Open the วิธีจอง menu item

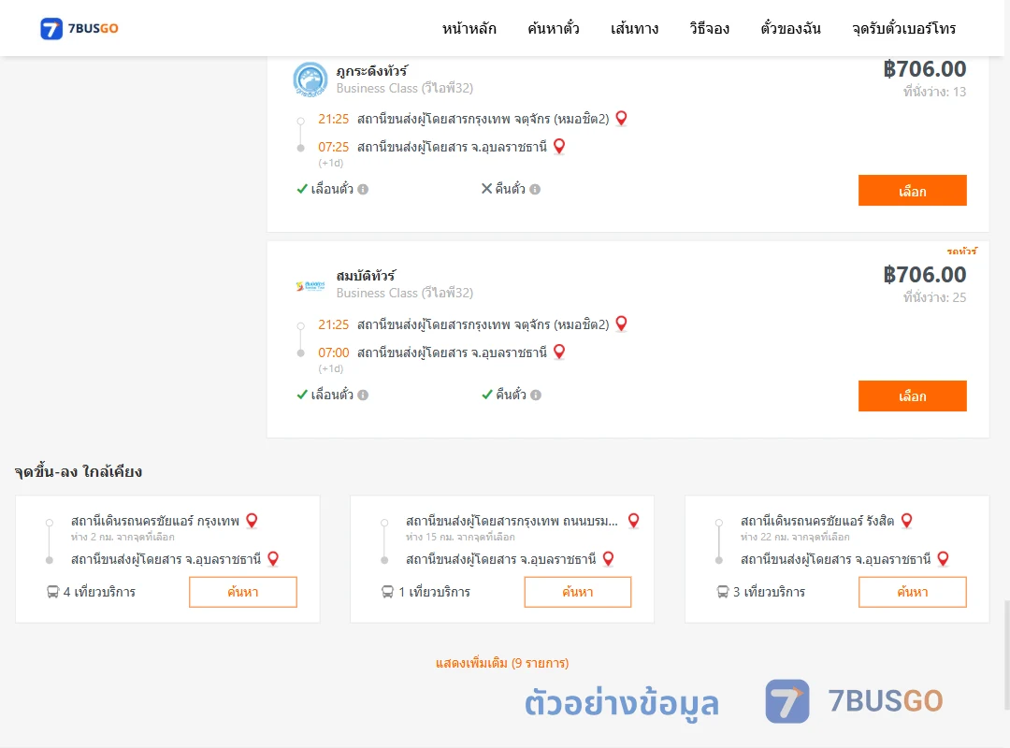[709, 28]
